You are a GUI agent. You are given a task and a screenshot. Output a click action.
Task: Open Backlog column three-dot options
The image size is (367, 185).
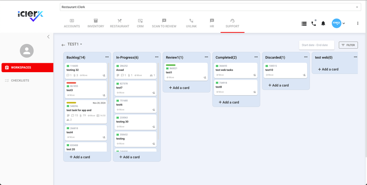tap(107, 57)
